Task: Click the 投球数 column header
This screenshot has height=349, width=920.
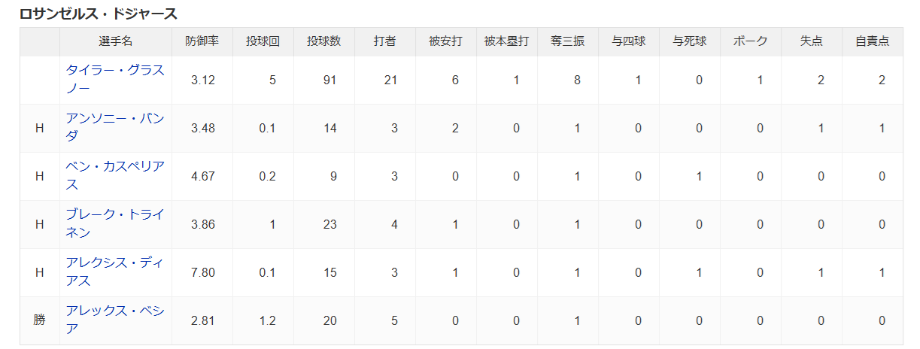Action: [324, 42]
